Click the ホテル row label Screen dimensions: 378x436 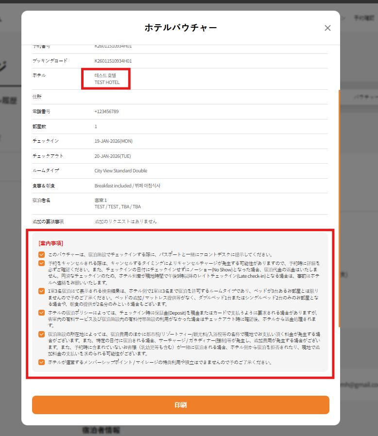pos(39,75)
